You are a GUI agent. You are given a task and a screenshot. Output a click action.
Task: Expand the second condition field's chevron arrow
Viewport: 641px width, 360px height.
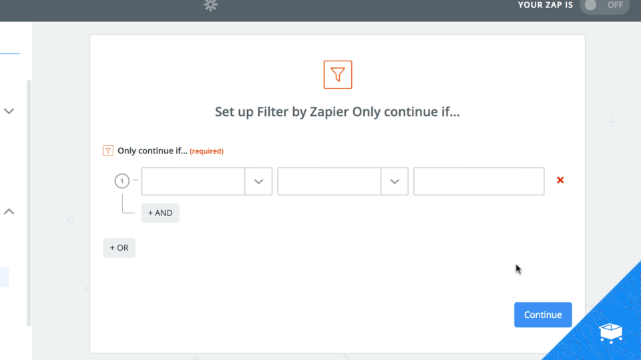[395, 181]
